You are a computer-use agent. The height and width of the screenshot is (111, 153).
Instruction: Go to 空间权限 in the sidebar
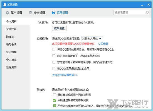16,29
